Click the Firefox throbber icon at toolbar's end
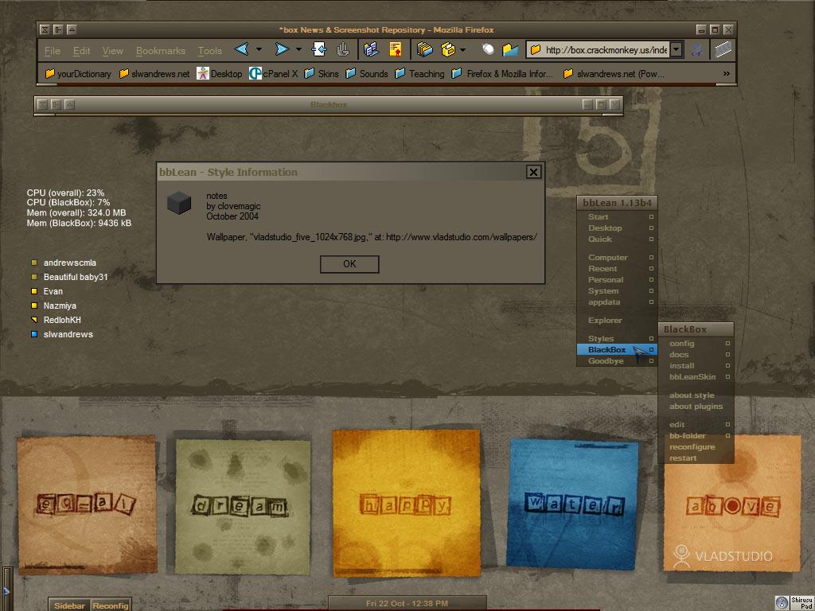The image size is (815, 611). click(x=723, y=49)
